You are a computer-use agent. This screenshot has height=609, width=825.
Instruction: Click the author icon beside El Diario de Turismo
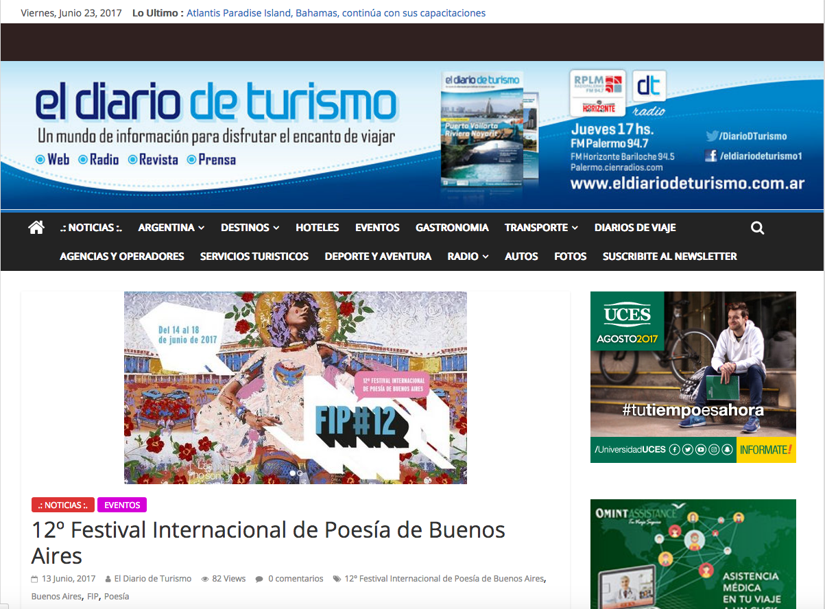click(x=108, y=579)
